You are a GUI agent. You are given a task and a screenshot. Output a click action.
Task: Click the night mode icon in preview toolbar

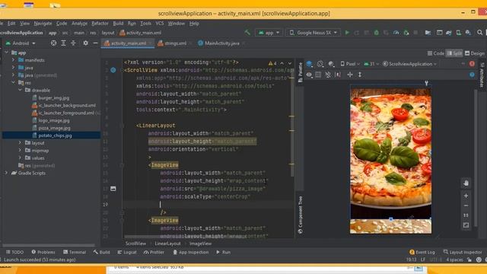click(x=332, y=64)
